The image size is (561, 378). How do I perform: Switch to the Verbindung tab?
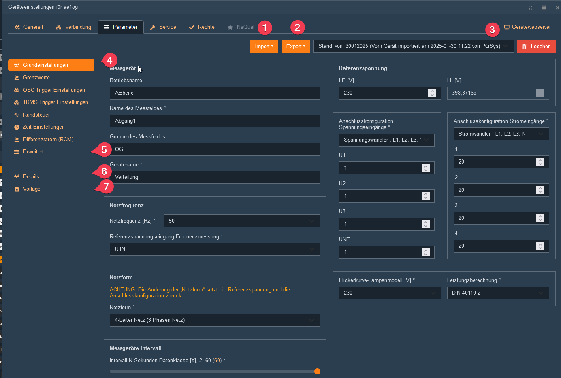coord(74,27)
